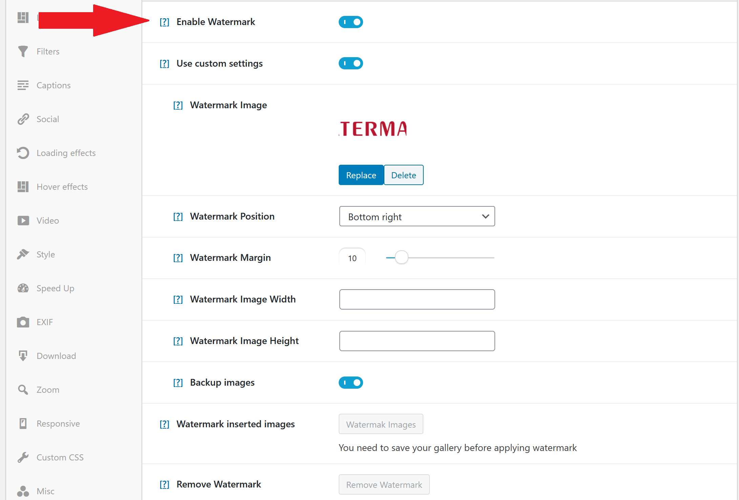Disable the Enable Watermark toggle

click(351, 22)
